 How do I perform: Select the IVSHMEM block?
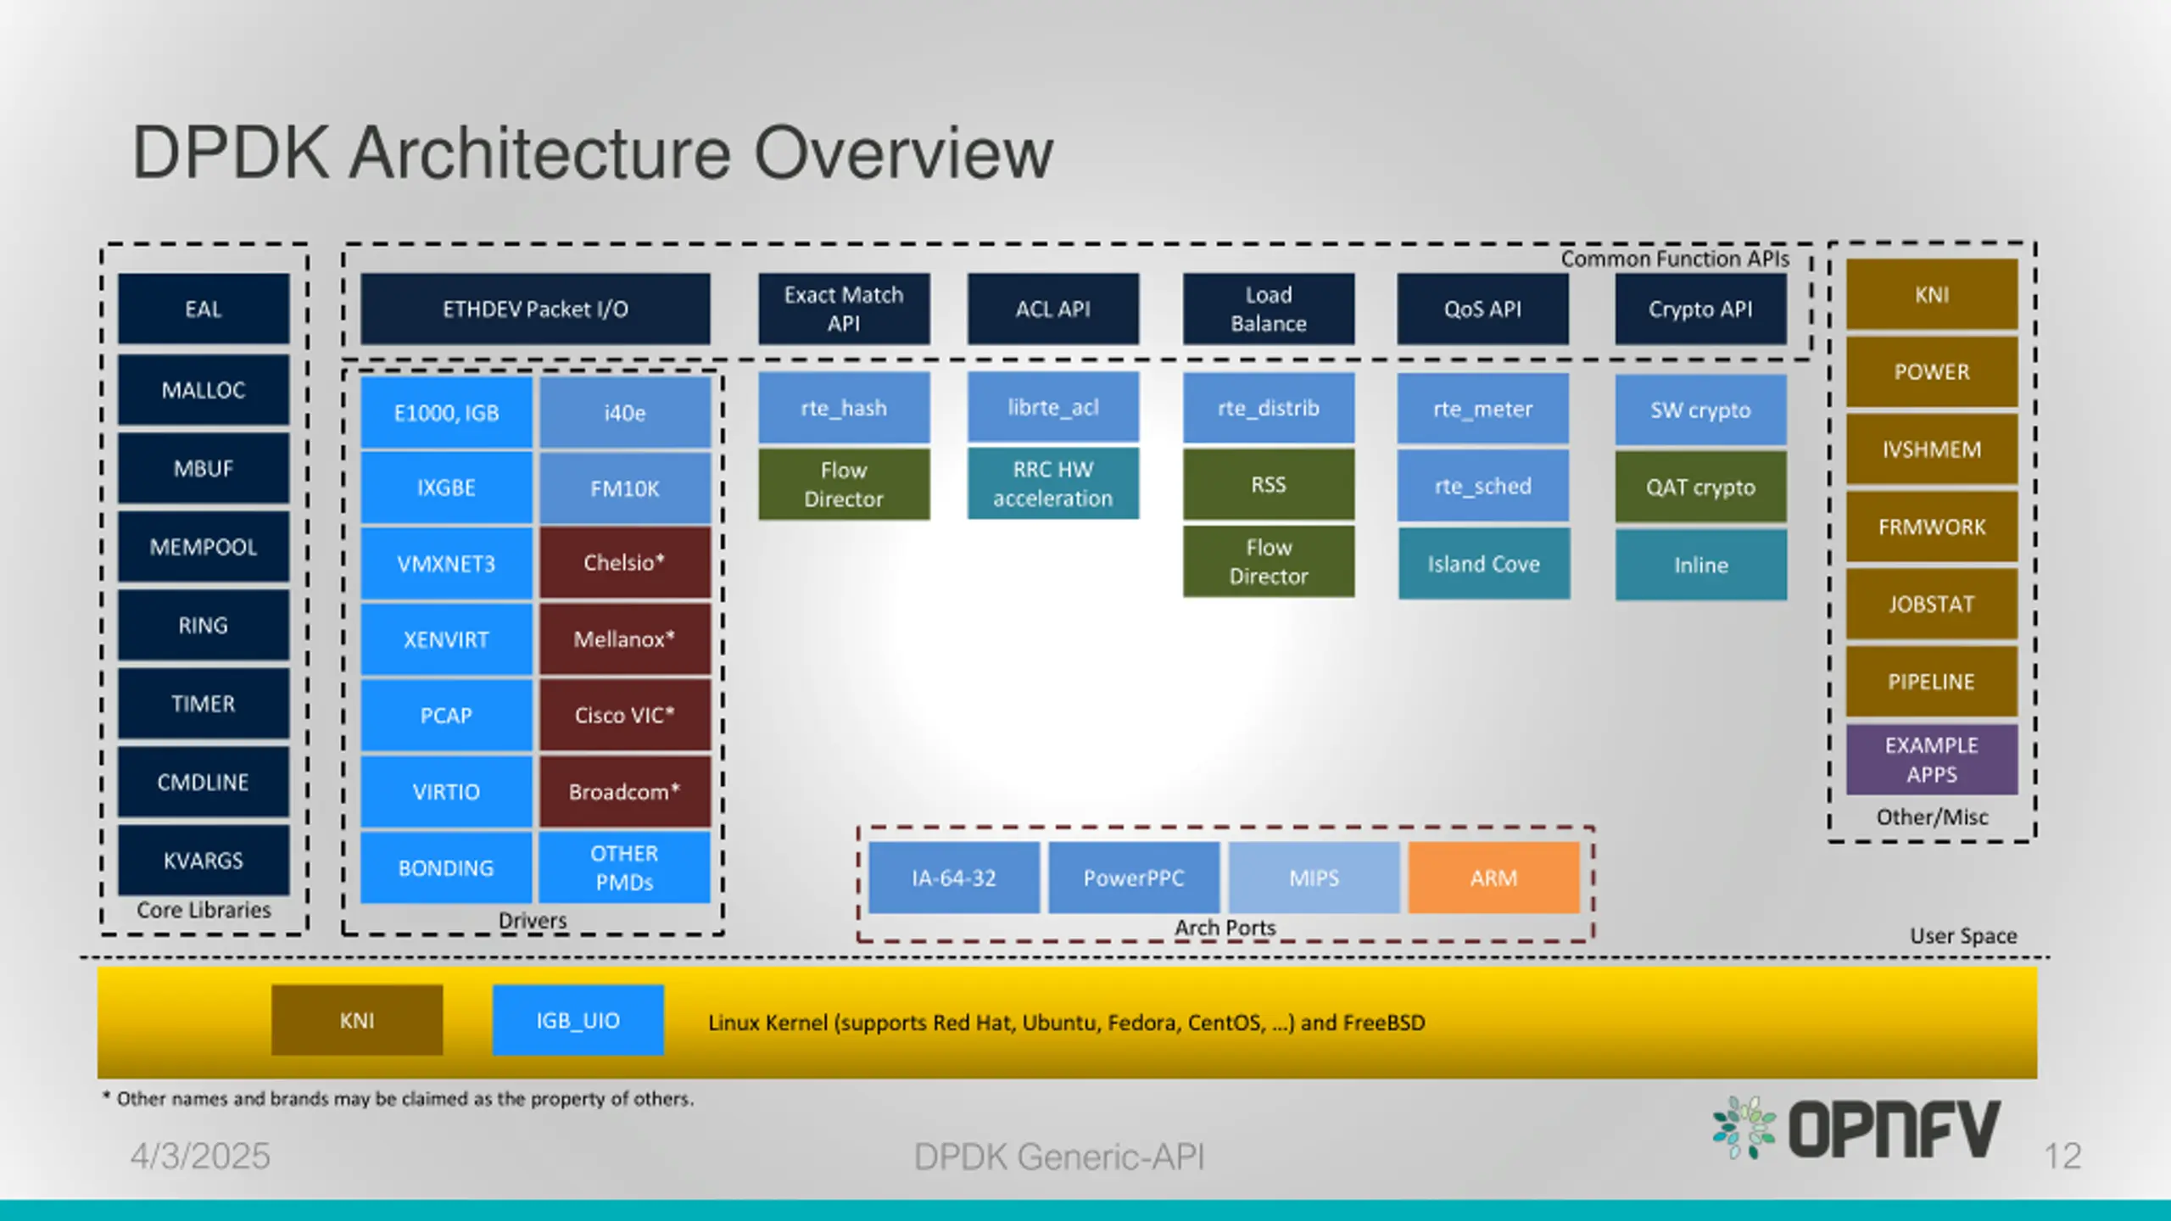point(1932,449)
